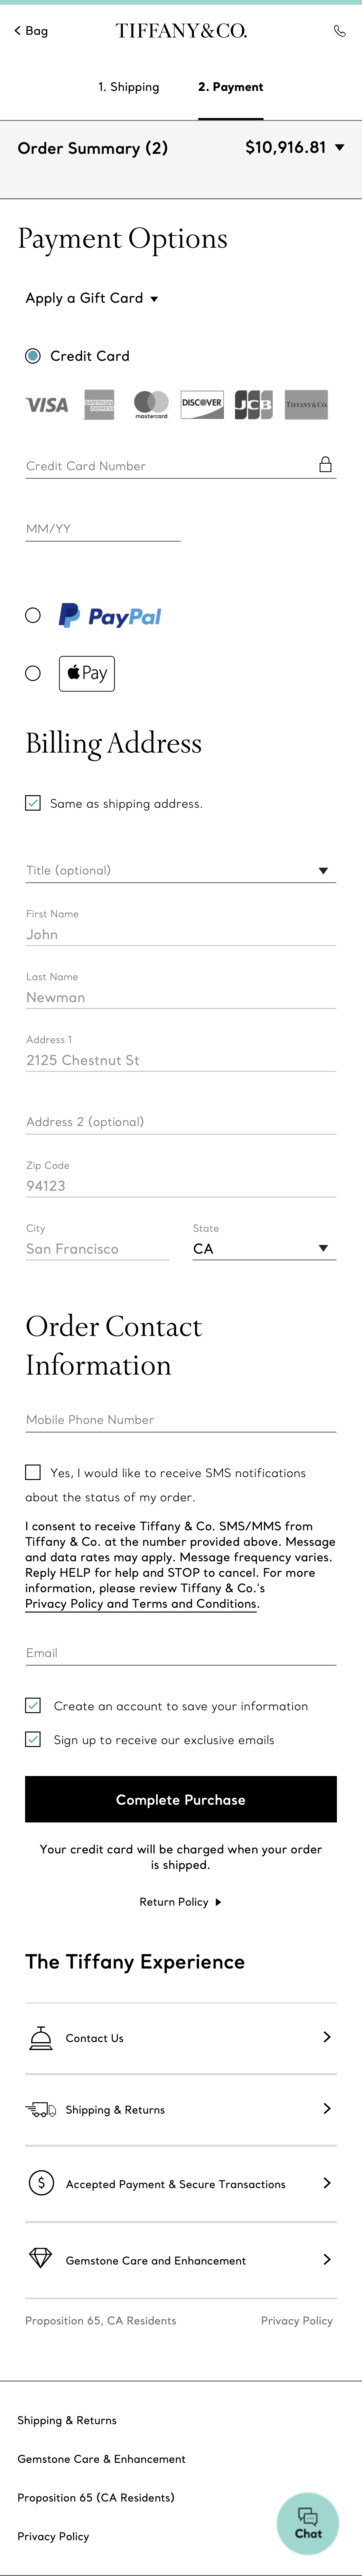Focus the Credit Card Number field
Image resolution: width=362 pixels, height=2576 pixels.
tap(170, 466)
